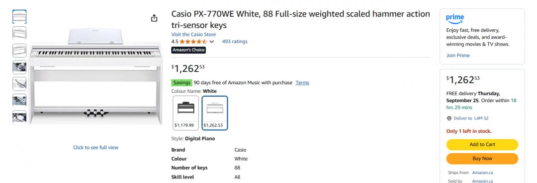Click the orange rating stars
The height and width of the screenshot is (183, 537).
(193, 42)
